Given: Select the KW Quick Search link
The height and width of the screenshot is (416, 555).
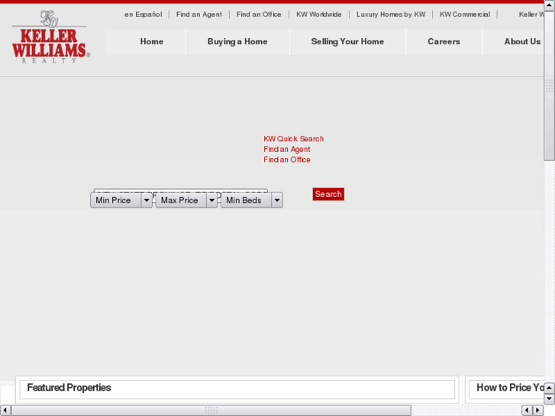Looking at the screenshot, I should (293, 139).
